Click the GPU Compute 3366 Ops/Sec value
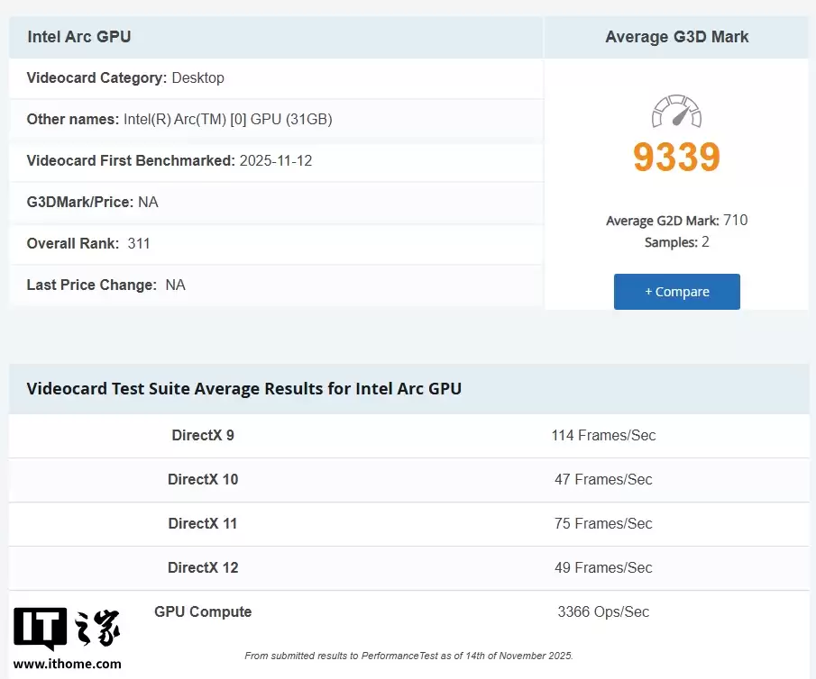This screenshot has height=679, width=816. pyautogui.click(x=603, y=611)
